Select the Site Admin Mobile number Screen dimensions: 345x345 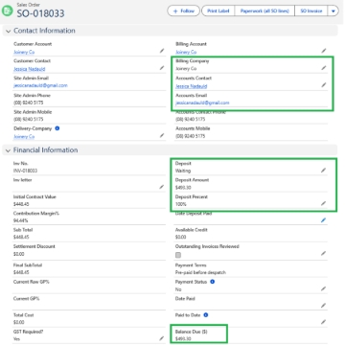(29, 120)
